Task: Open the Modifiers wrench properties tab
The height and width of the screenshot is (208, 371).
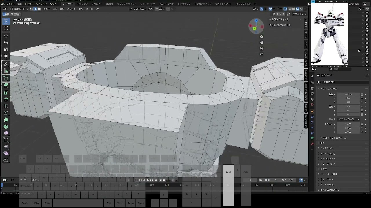Action: coord(312,117)
